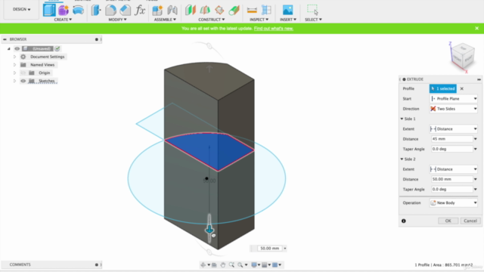Collapse the Extrude dialog with arrows
The width and height of the screenshot is (484, 272).
click(x=479, y=79)
